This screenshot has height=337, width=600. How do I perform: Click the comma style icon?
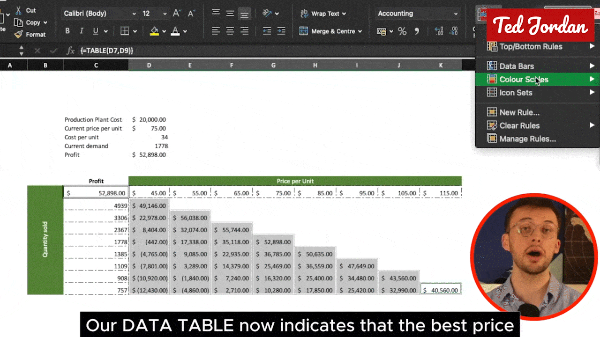(x=417, y=31)
